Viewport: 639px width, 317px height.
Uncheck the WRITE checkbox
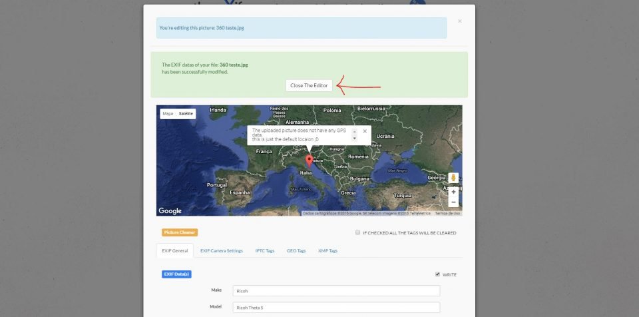coord(437,274)
